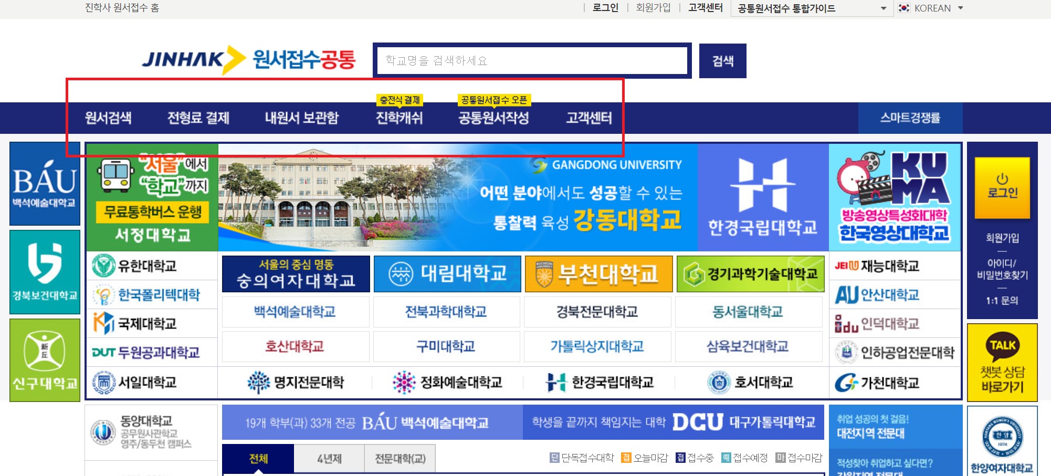Click the 숭의여자대학교 navy banner
This screenshot has height=476, width=1051.
coord(296,274)
